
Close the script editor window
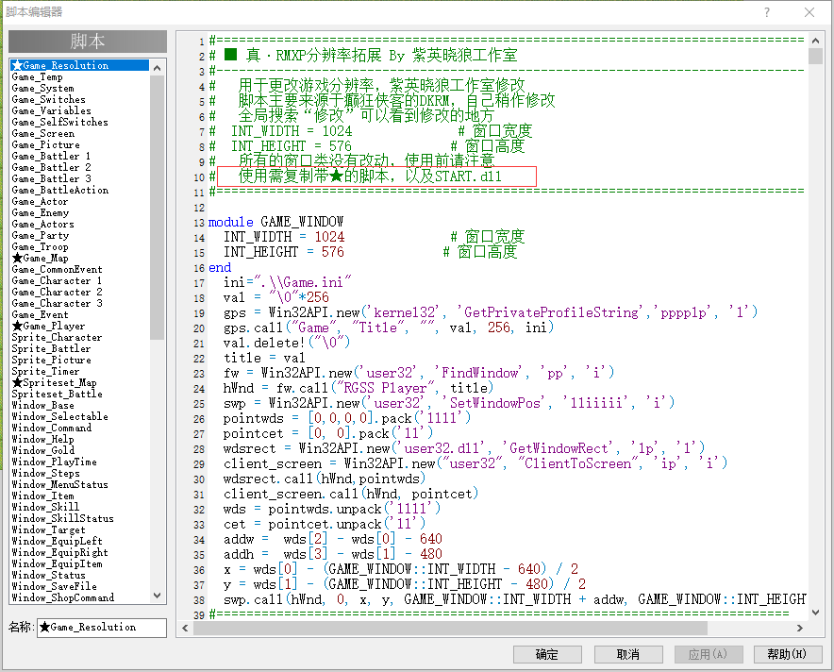click(809, 12)
